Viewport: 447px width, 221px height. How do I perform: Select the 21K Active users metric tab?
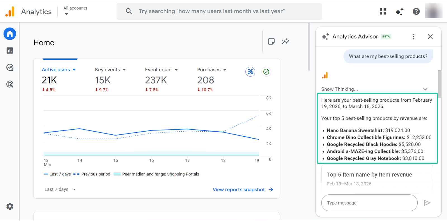[x=49, y=80]
